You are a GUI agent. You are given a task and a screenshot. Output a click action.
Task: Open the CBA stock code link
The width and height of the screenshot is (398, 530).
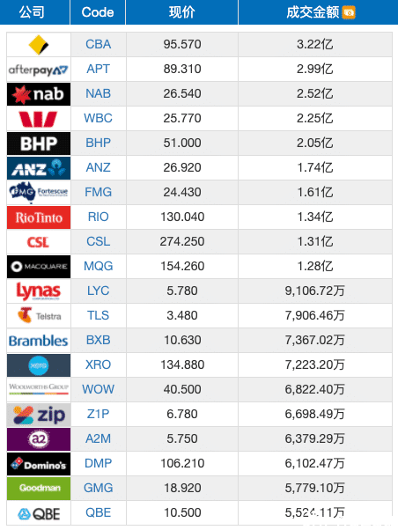tap(98, 44)
